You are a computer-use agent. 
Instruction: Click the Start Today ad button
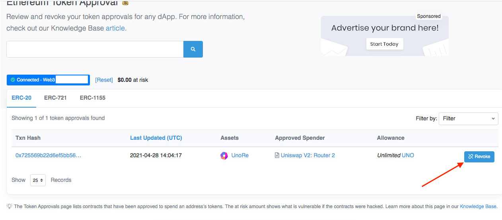coord(385,44)
